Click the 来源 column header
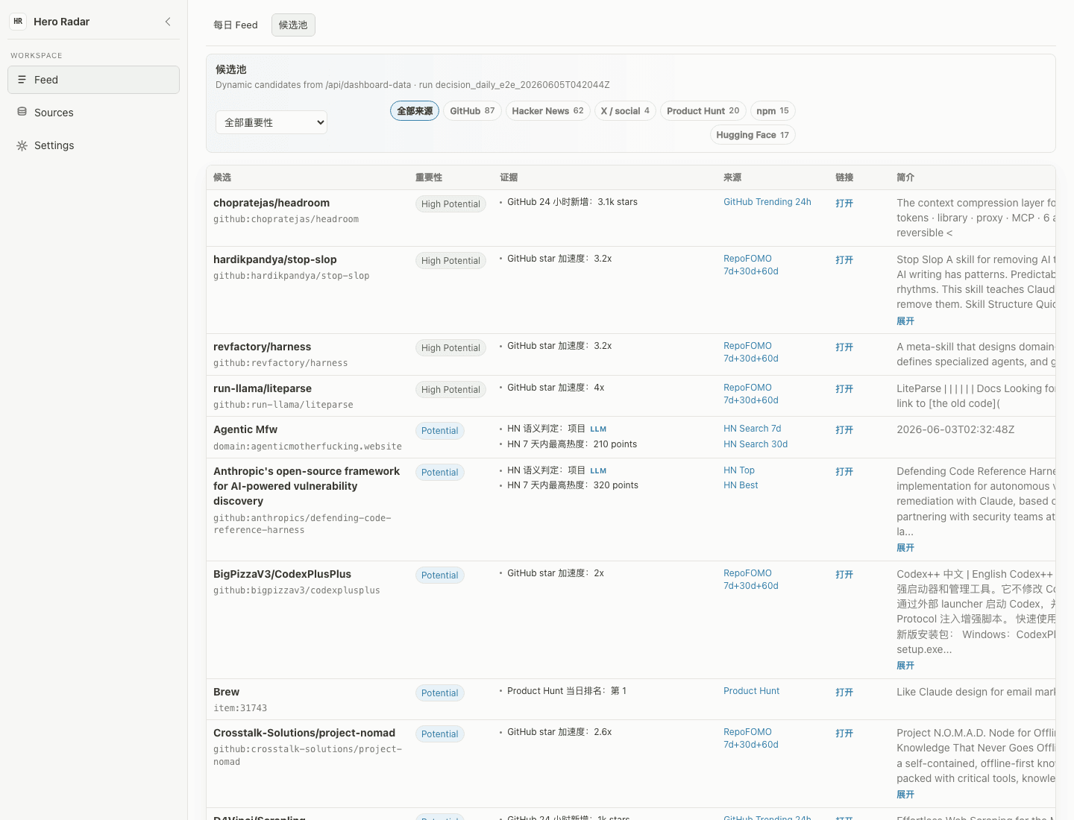This screenshot has height=820, width=1074. point(732,177)
